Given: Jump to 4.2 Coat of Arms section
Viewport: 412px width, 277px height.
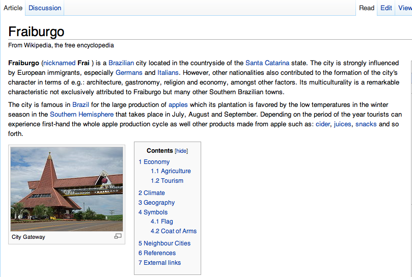Looking at the screenshot, I should point(174,231).
